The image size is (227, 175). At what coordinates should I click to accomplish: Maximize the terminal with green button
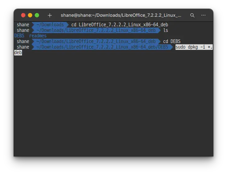(x=37, y=15)
